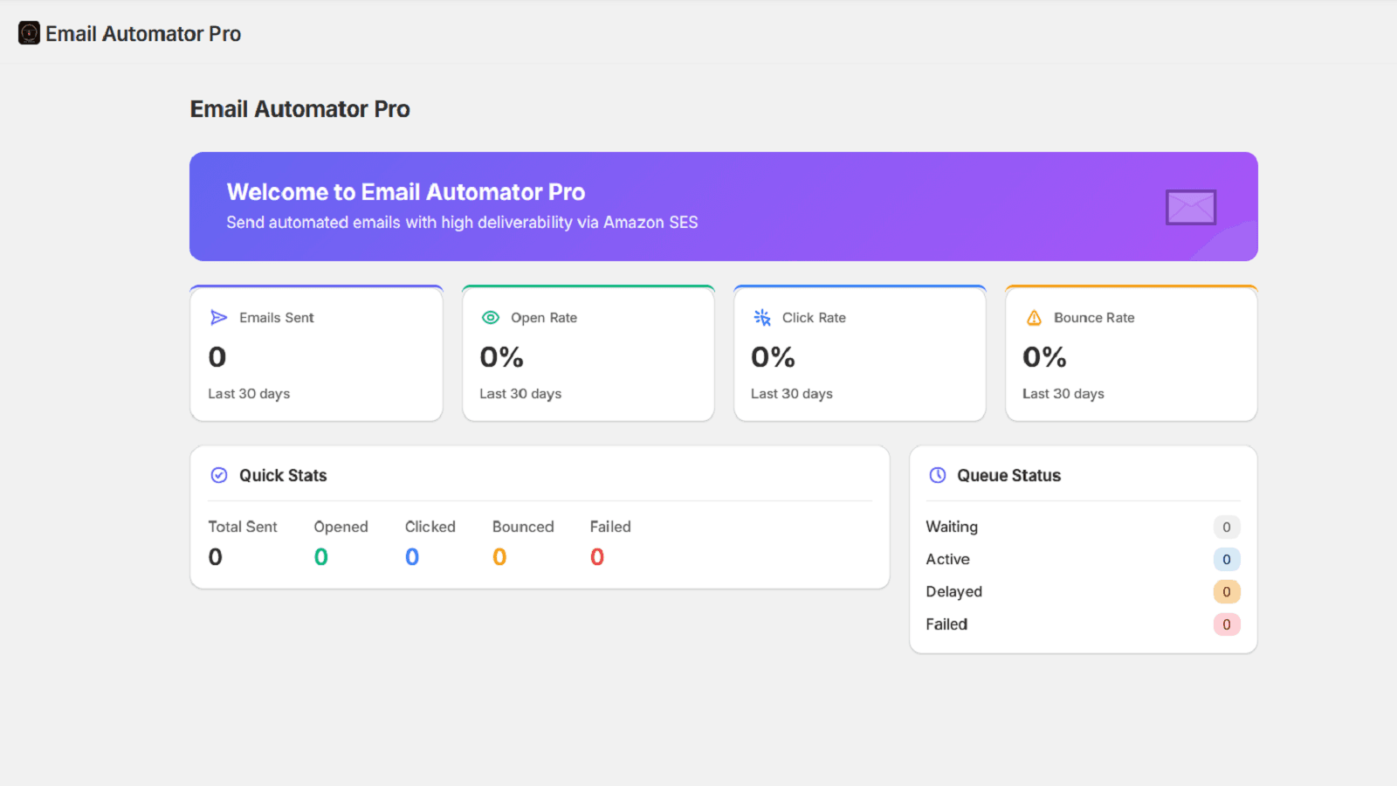
Task: Click the Failed label in Quick Stats
Action: coord(610,527)
